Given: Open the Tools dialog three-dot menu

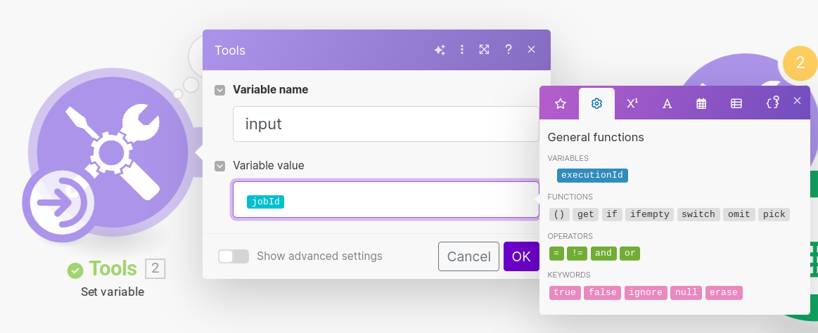Looking at the screenshot, I should click(462, 50).
